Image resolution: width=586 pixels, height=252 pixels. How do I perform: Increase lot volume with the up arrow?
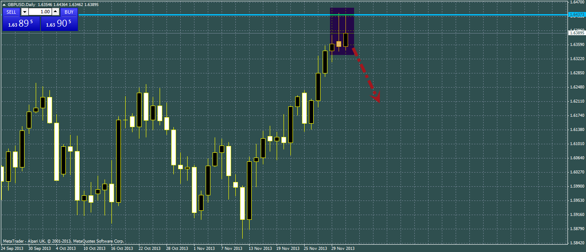56,12
